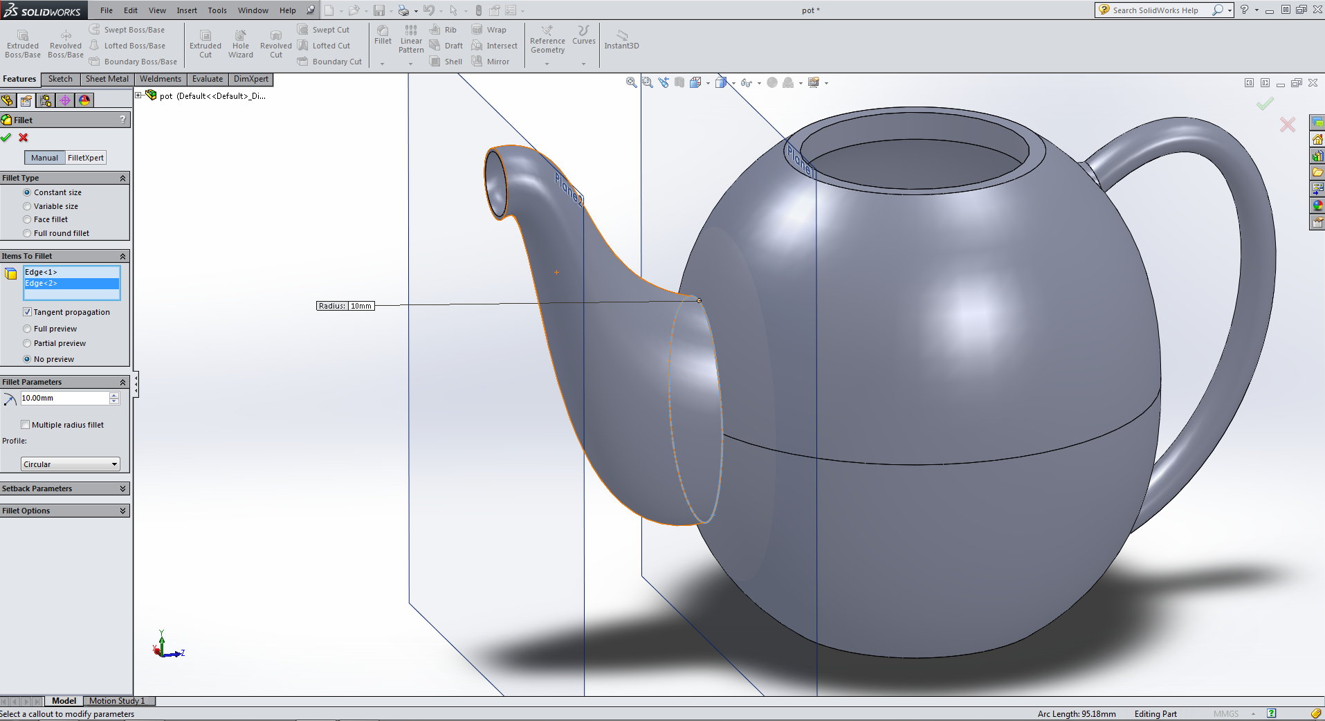
Task: Click the Radius 10mm callout in viewport
Action: [x=345, y=306]
